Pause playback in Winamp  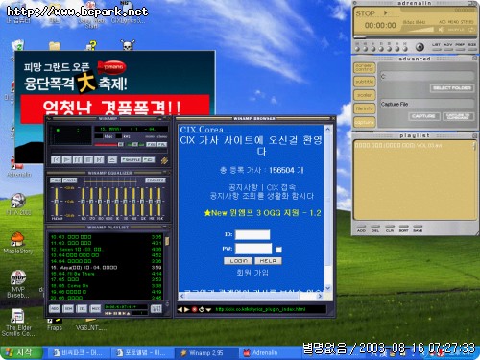tap(78, 159)
